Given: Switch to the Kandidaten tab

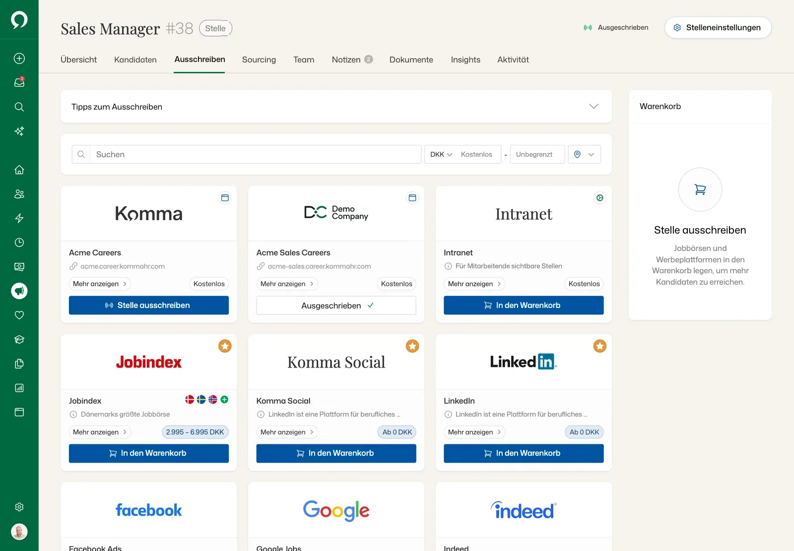Looking at the screenshot, I should pyautogui.click(x=135, y=60).
